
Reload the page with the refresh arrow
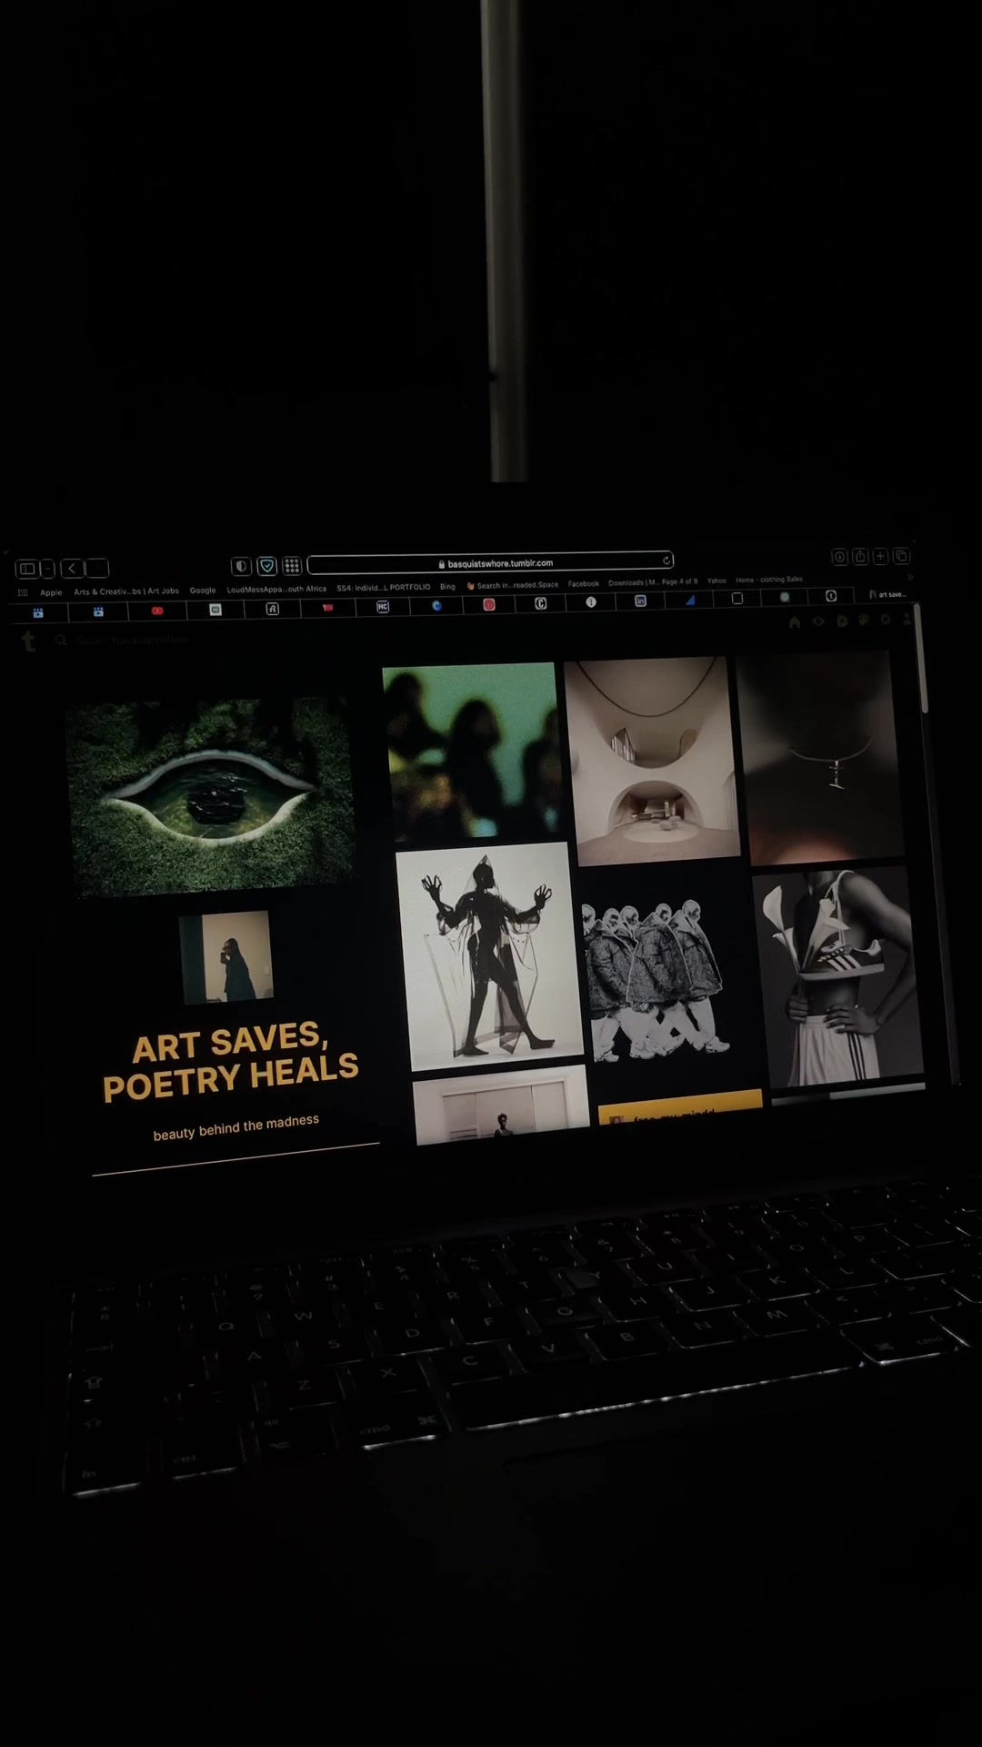666,560
